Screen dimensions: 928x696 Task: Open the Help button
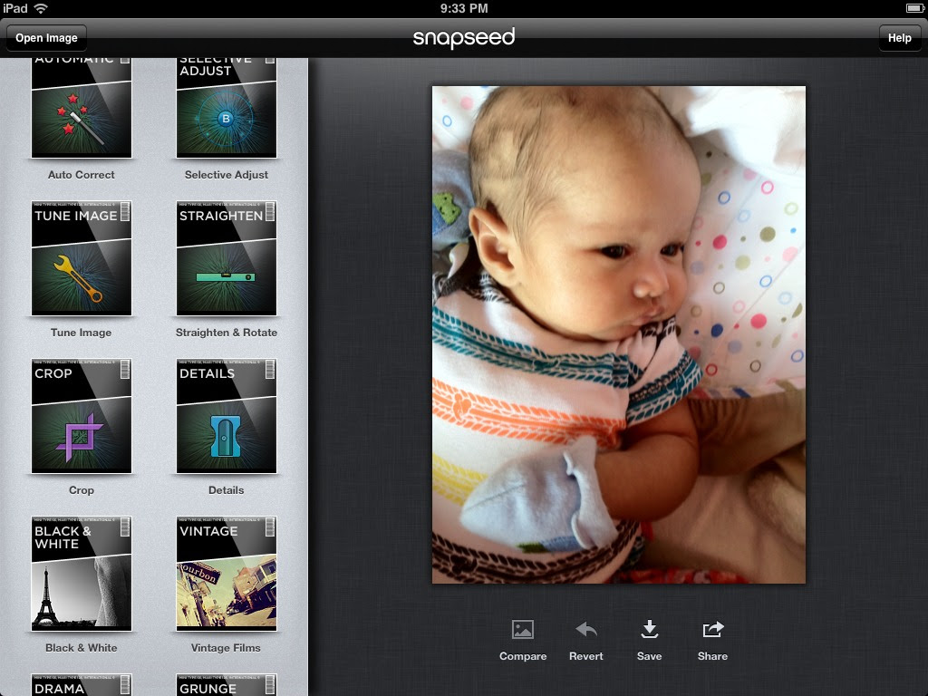(900, 38)
